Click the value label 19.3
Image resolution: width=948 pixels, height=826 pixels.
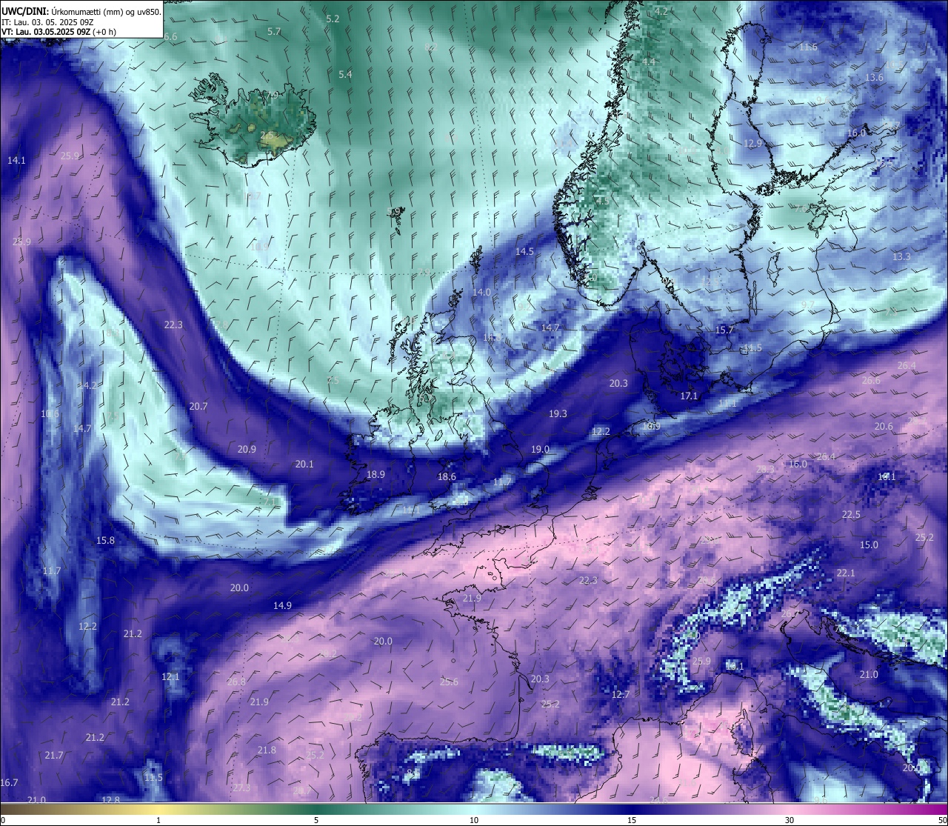click(558, 414)
